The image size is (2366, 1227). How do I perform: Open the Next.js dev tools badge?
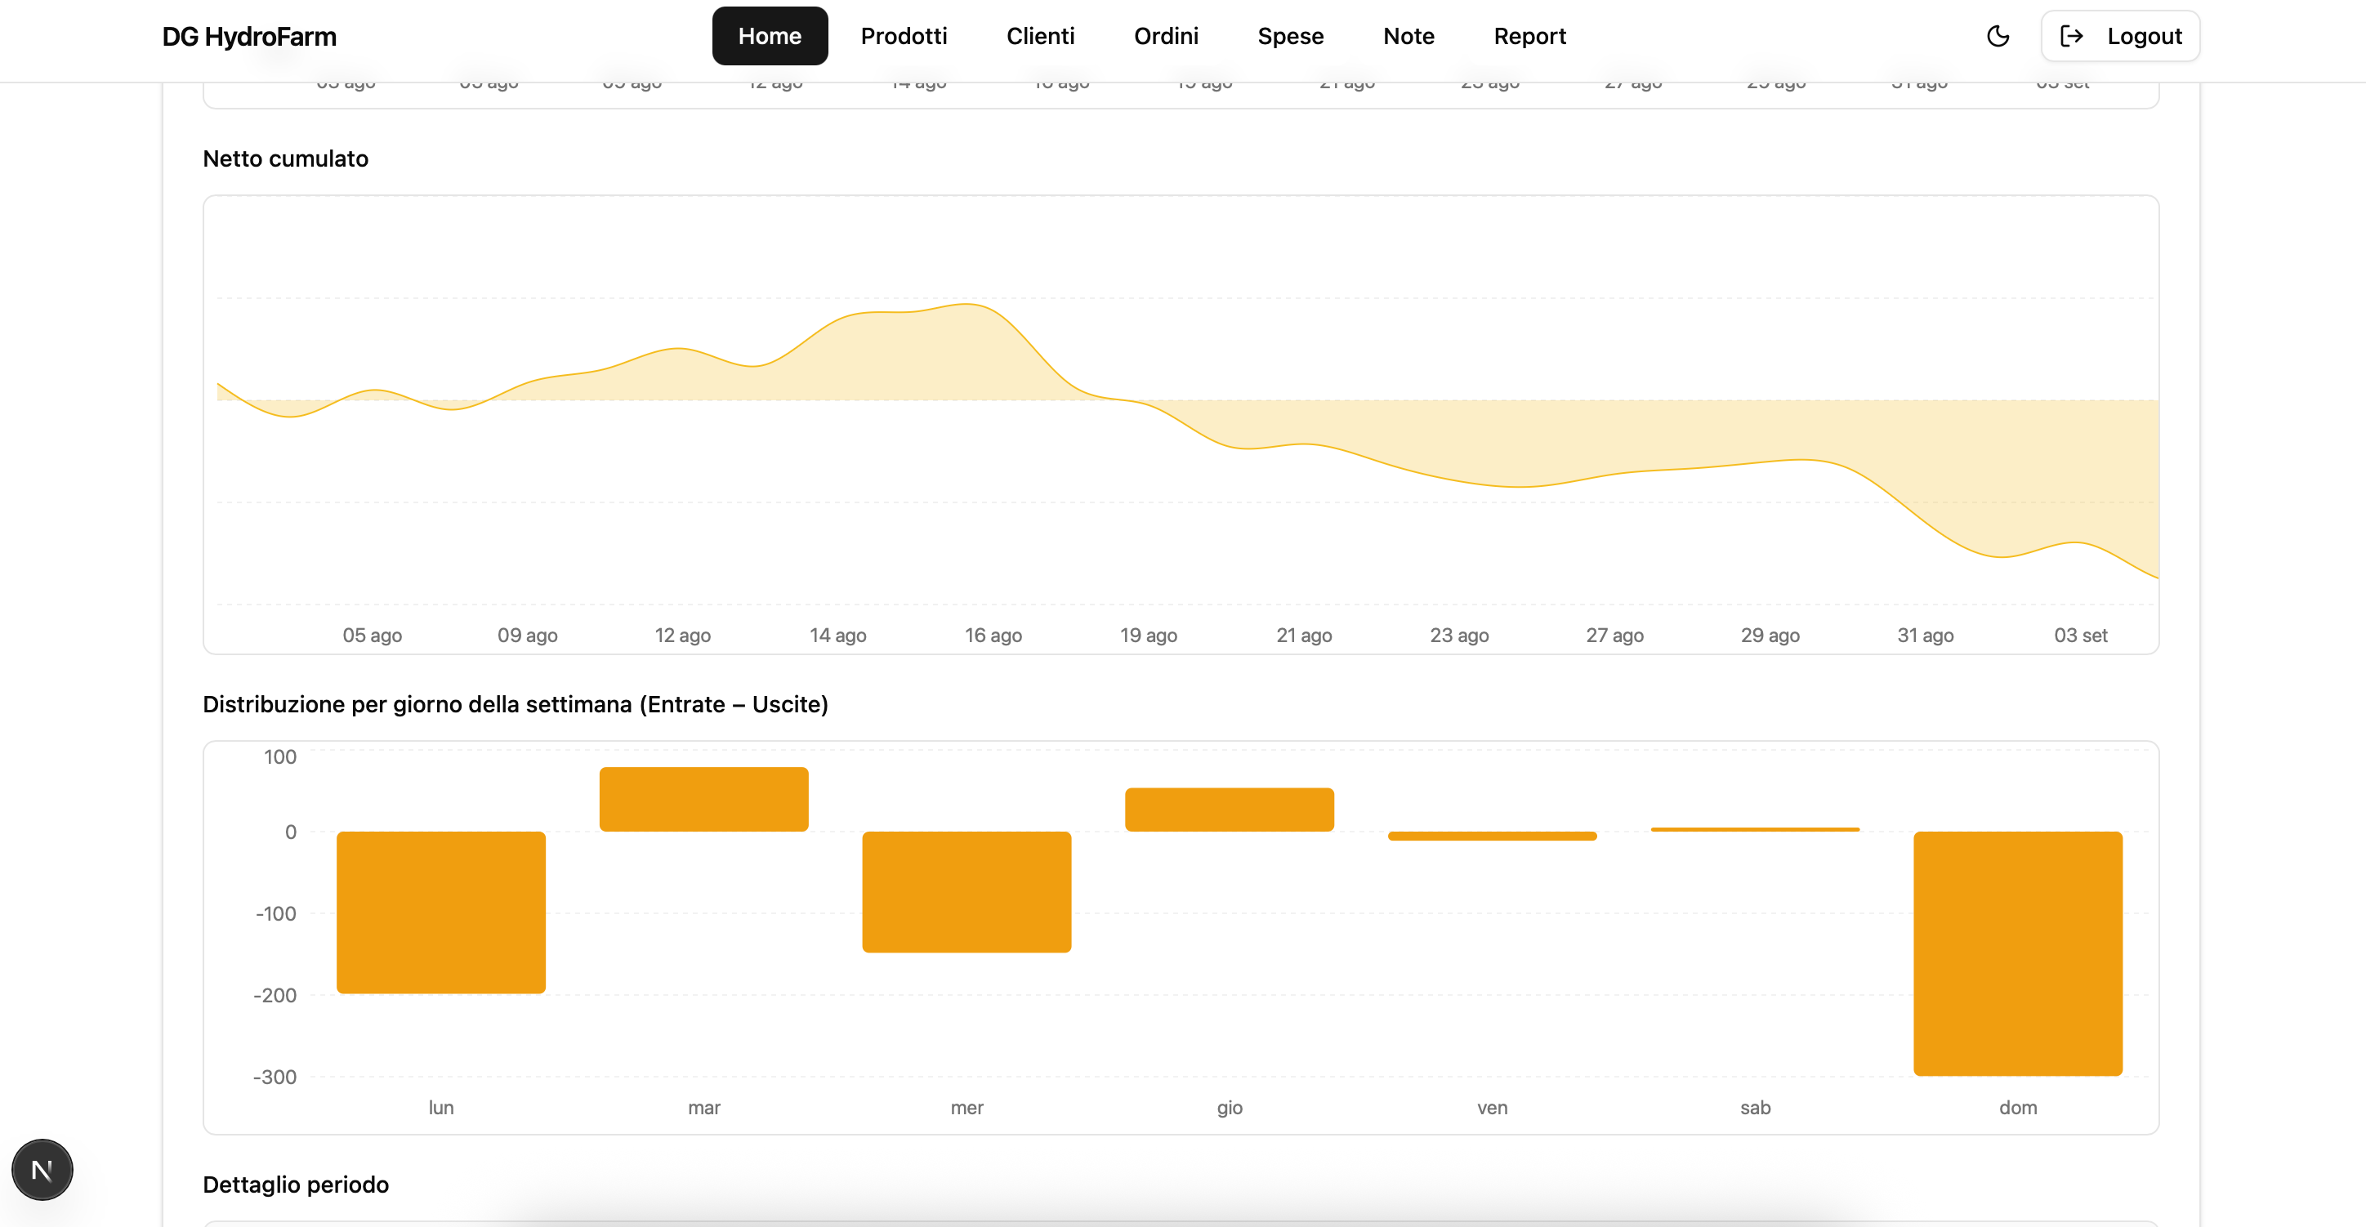(42, 1169)
